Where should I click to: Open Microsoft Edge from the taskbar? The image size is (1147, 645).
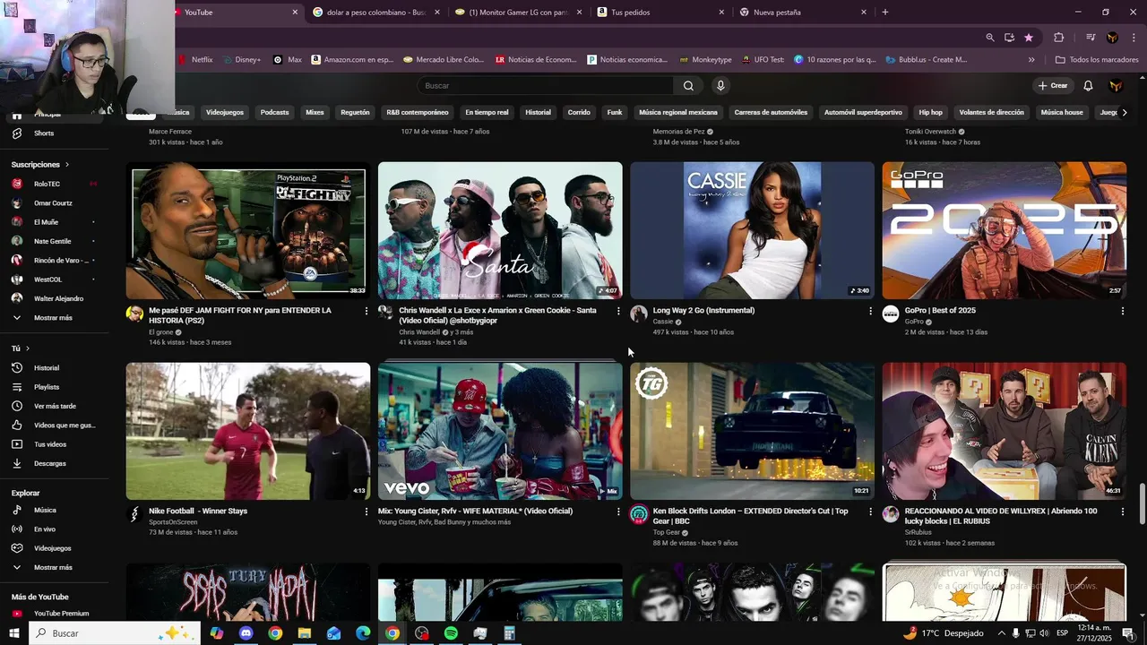tap(363, 633)
